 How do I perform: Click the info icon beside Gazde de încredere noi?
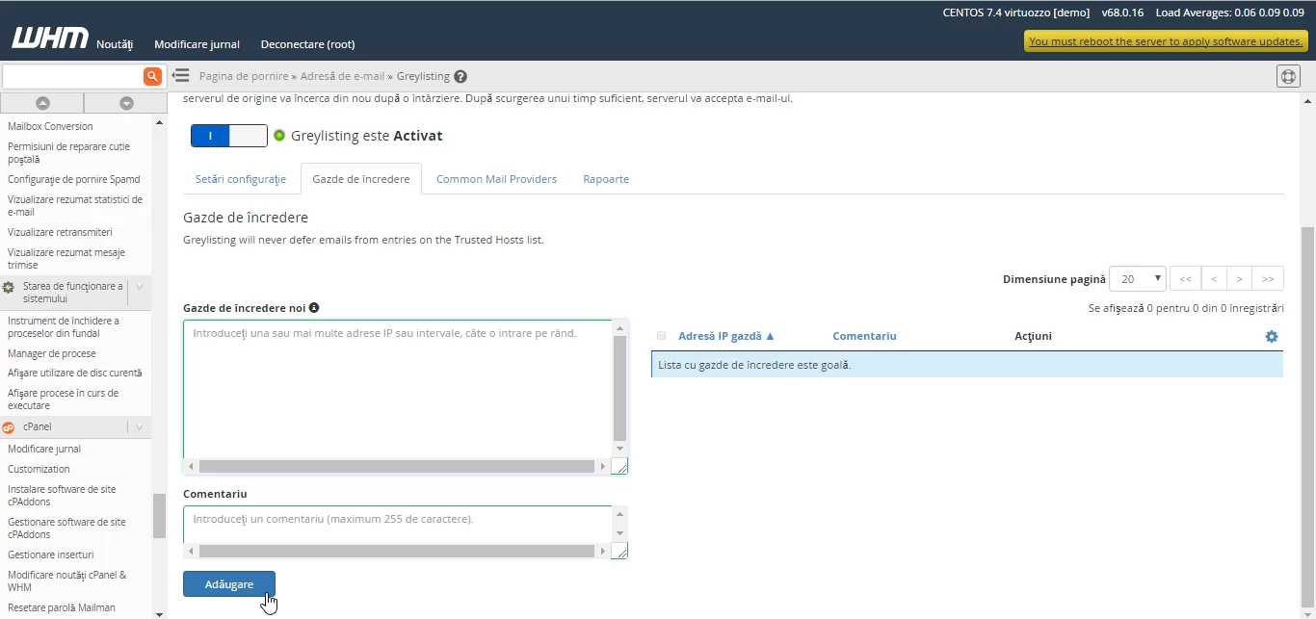click(x=314, y=307)
